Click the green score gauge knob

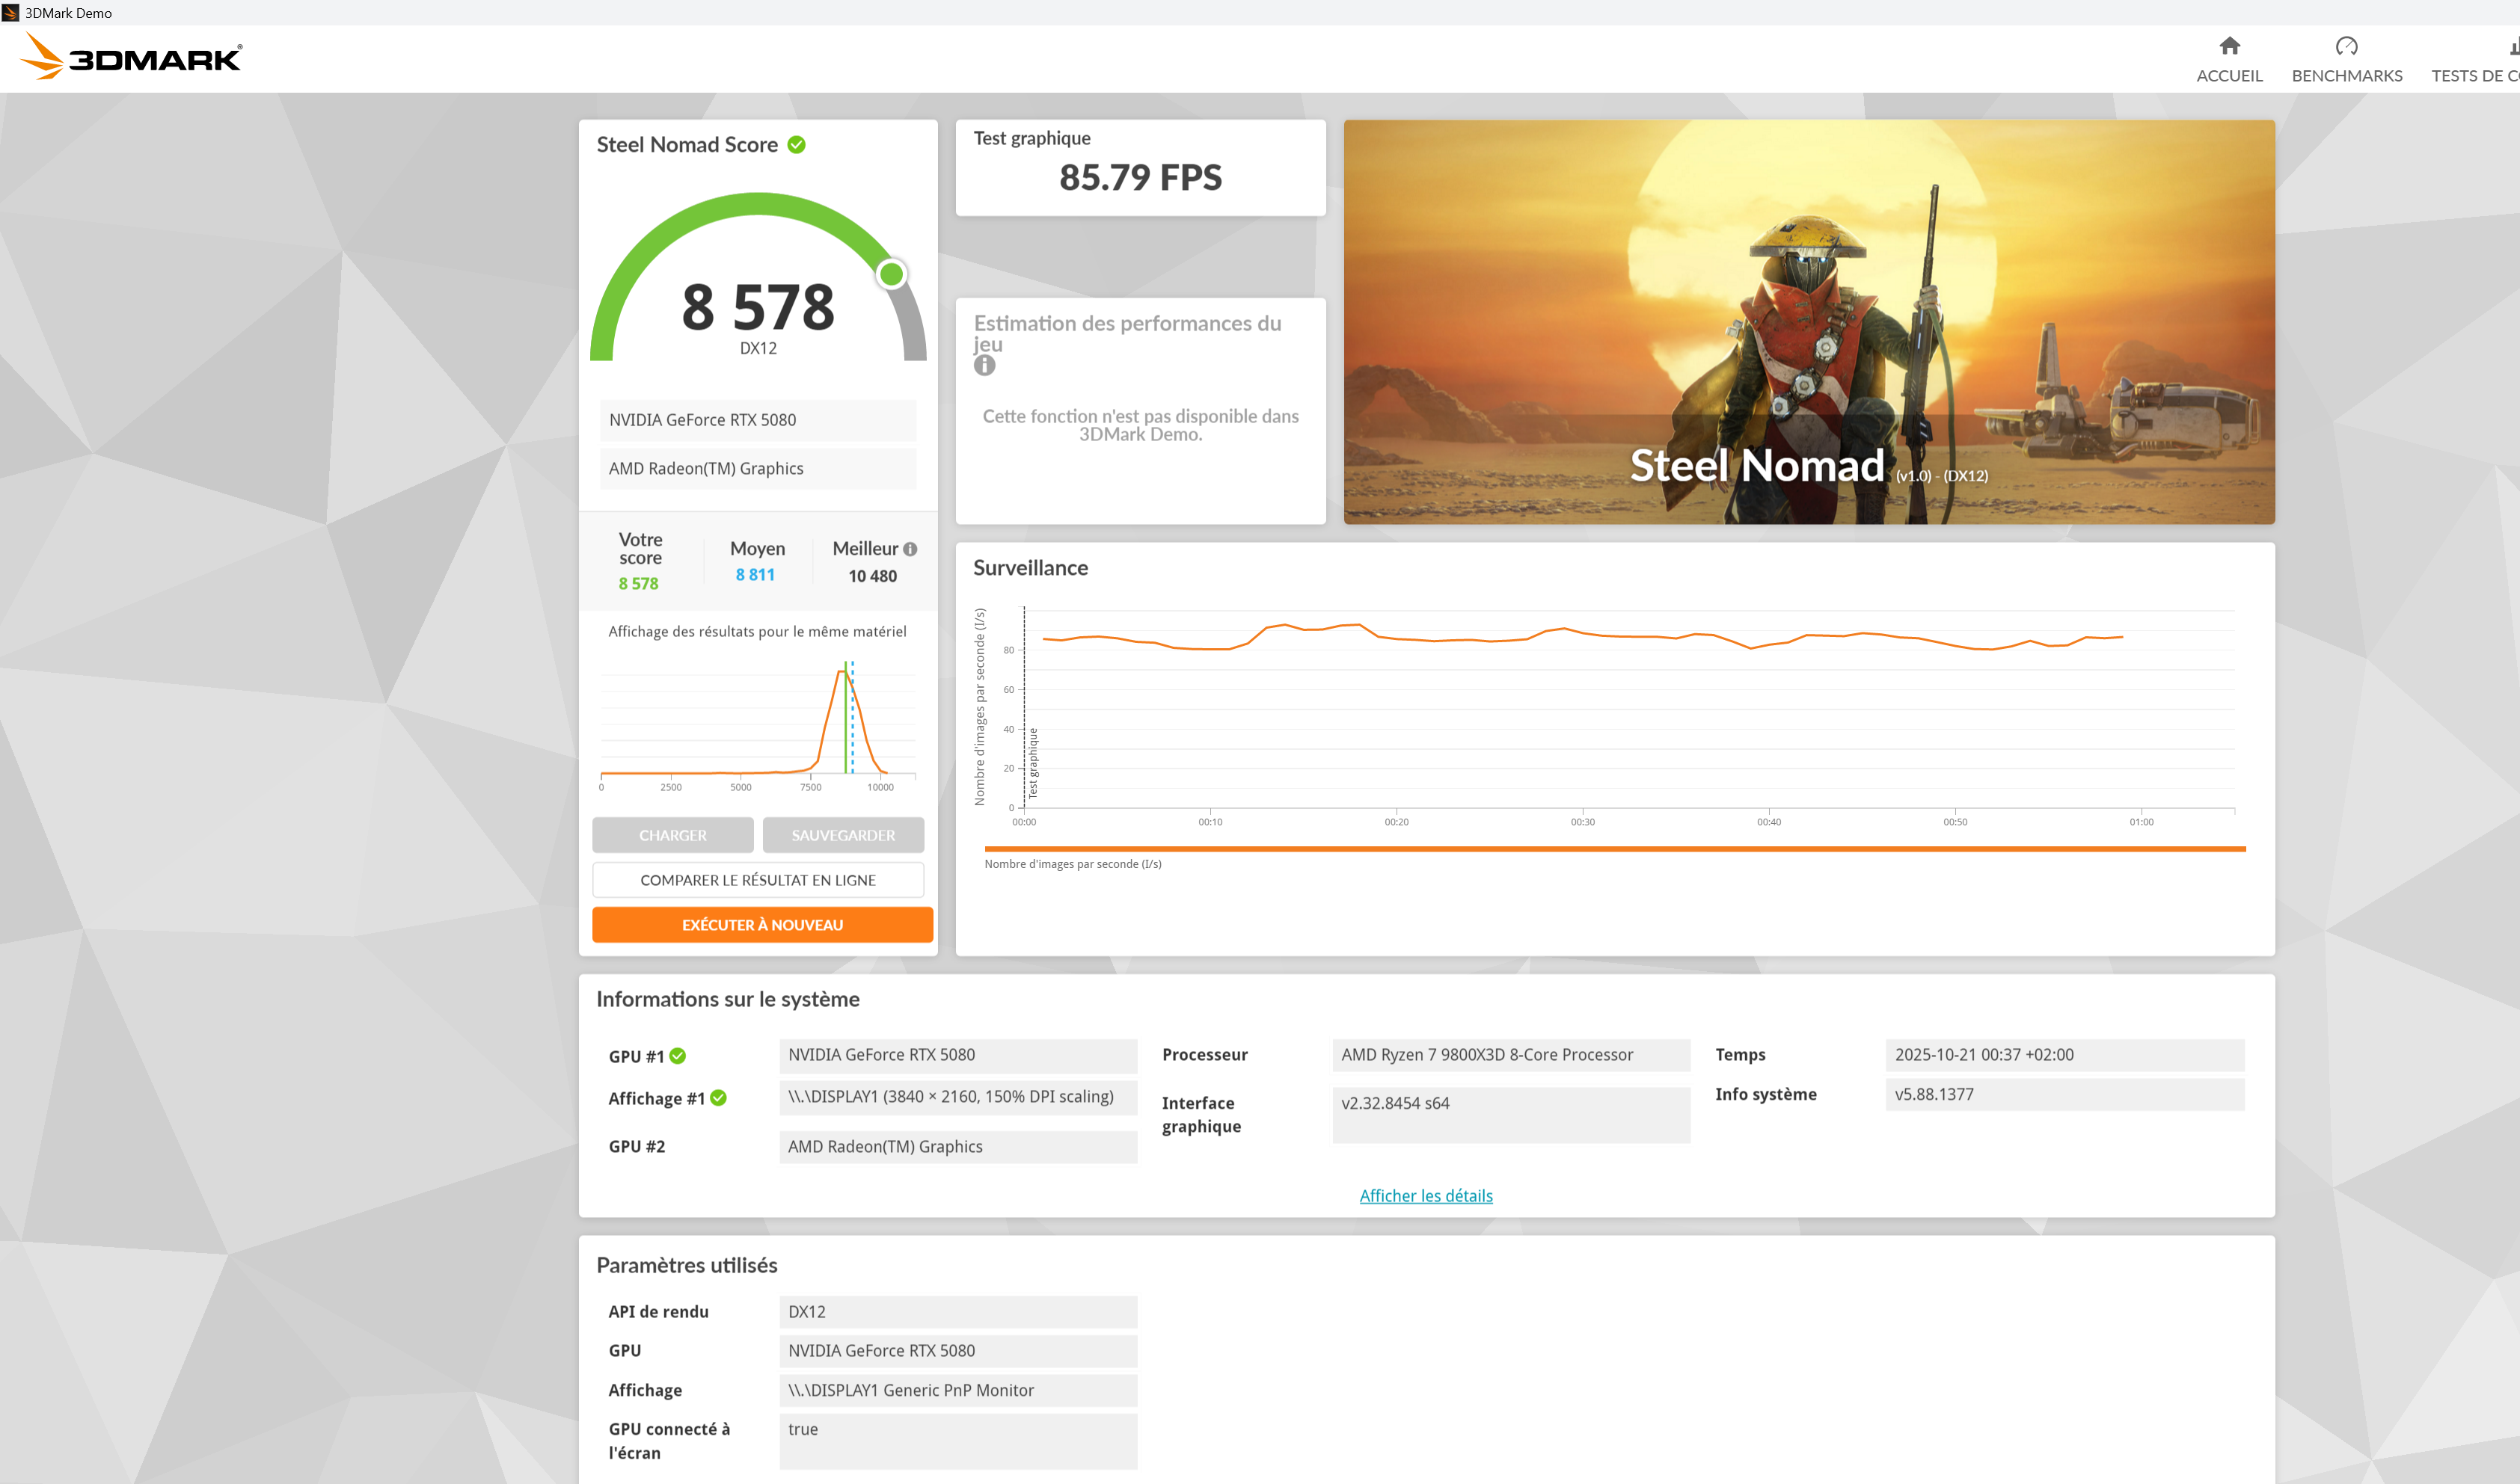point(890,274)
